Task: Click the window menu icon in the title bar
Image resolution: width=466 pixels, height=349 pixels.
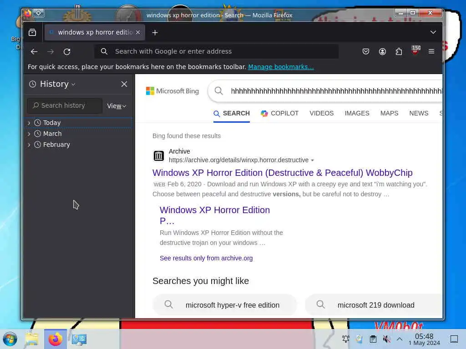Action: [x=27, y=13]
